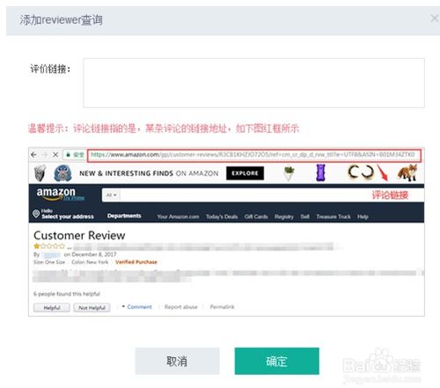Click the browser forward arrow icon
This screenshot has width=440, height=388.
[x=45, y=155]
